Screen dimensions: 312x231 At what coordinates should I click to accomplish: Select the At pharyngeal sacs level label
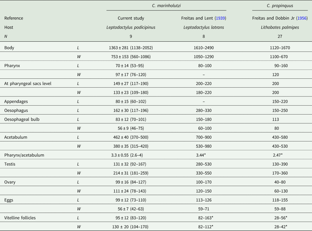[x=28, y=83]
